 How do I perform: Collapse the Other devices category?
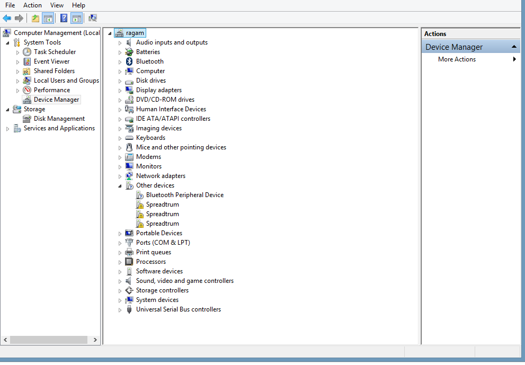120,186
